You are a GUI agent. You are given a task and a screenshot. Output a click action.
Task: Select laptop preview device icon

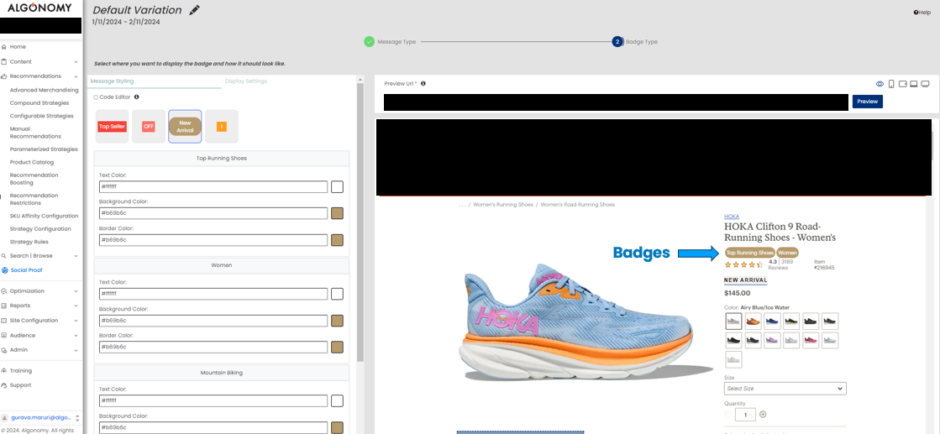(913, 84)
